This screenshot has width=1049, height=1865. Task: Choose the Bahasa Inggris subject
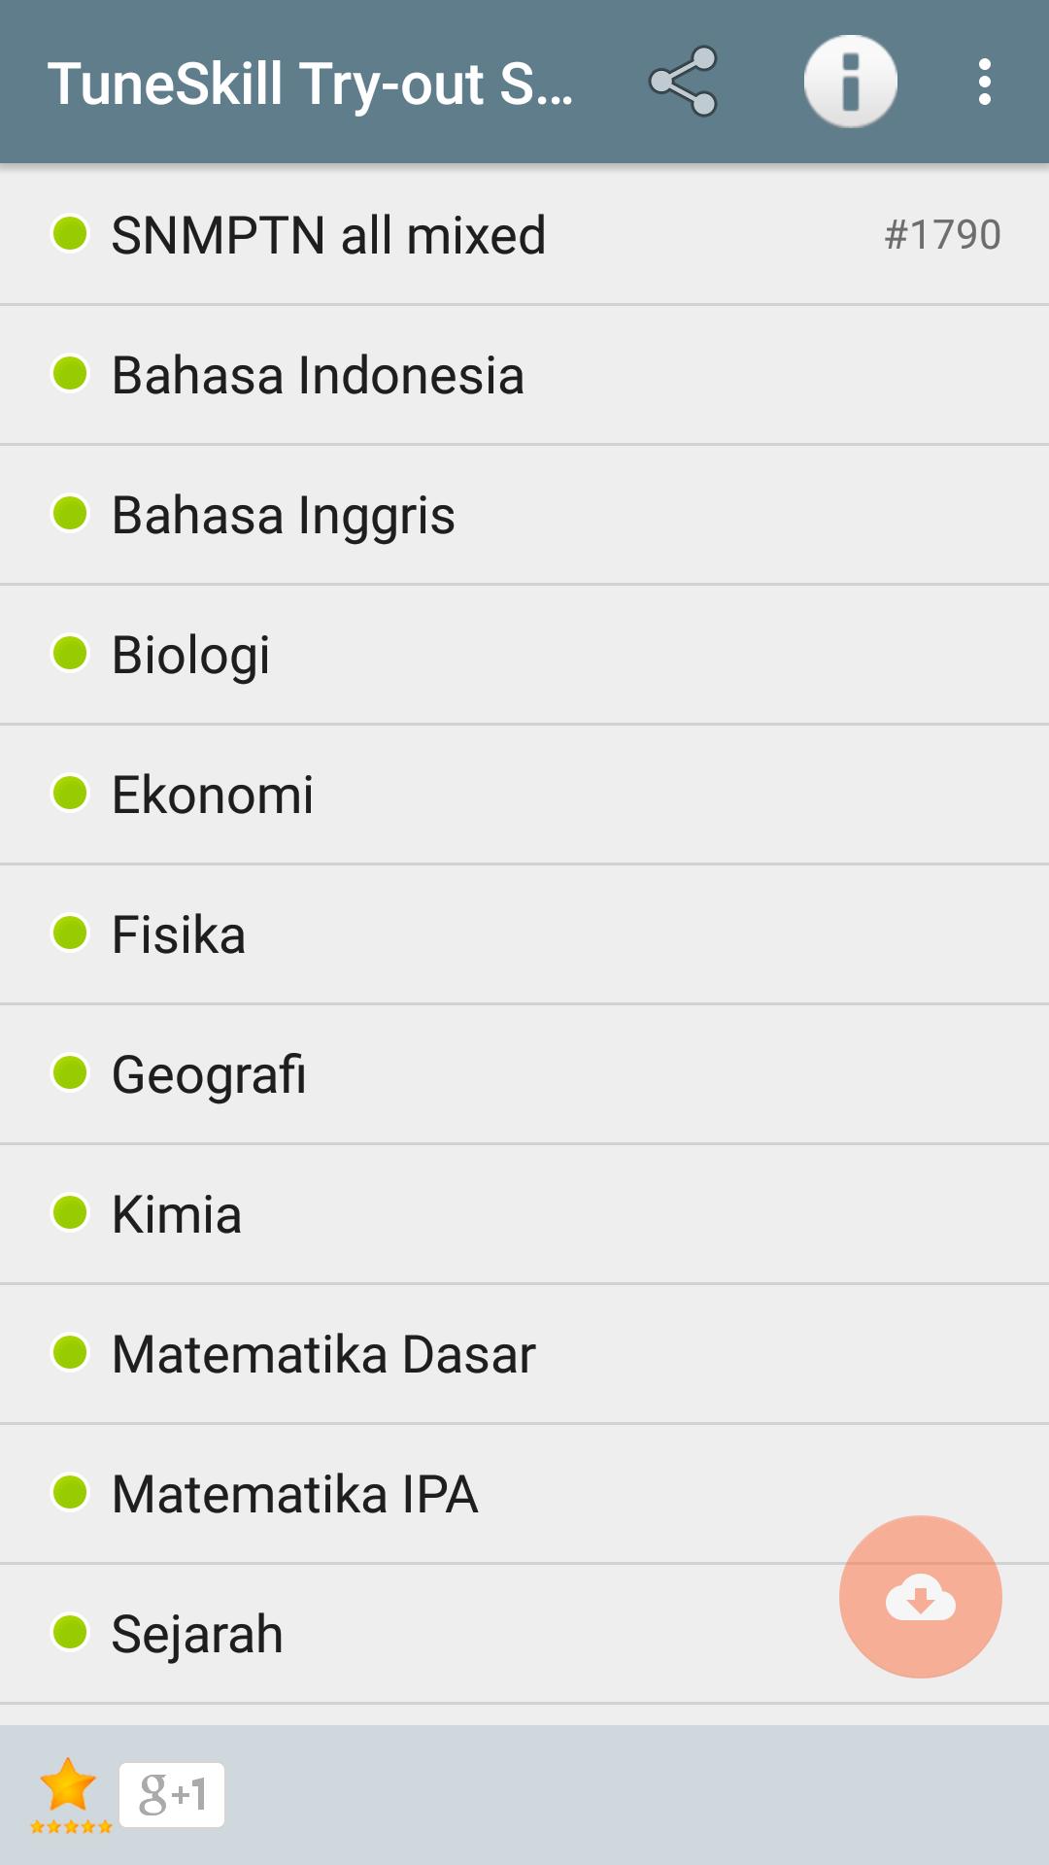point(283,515)
